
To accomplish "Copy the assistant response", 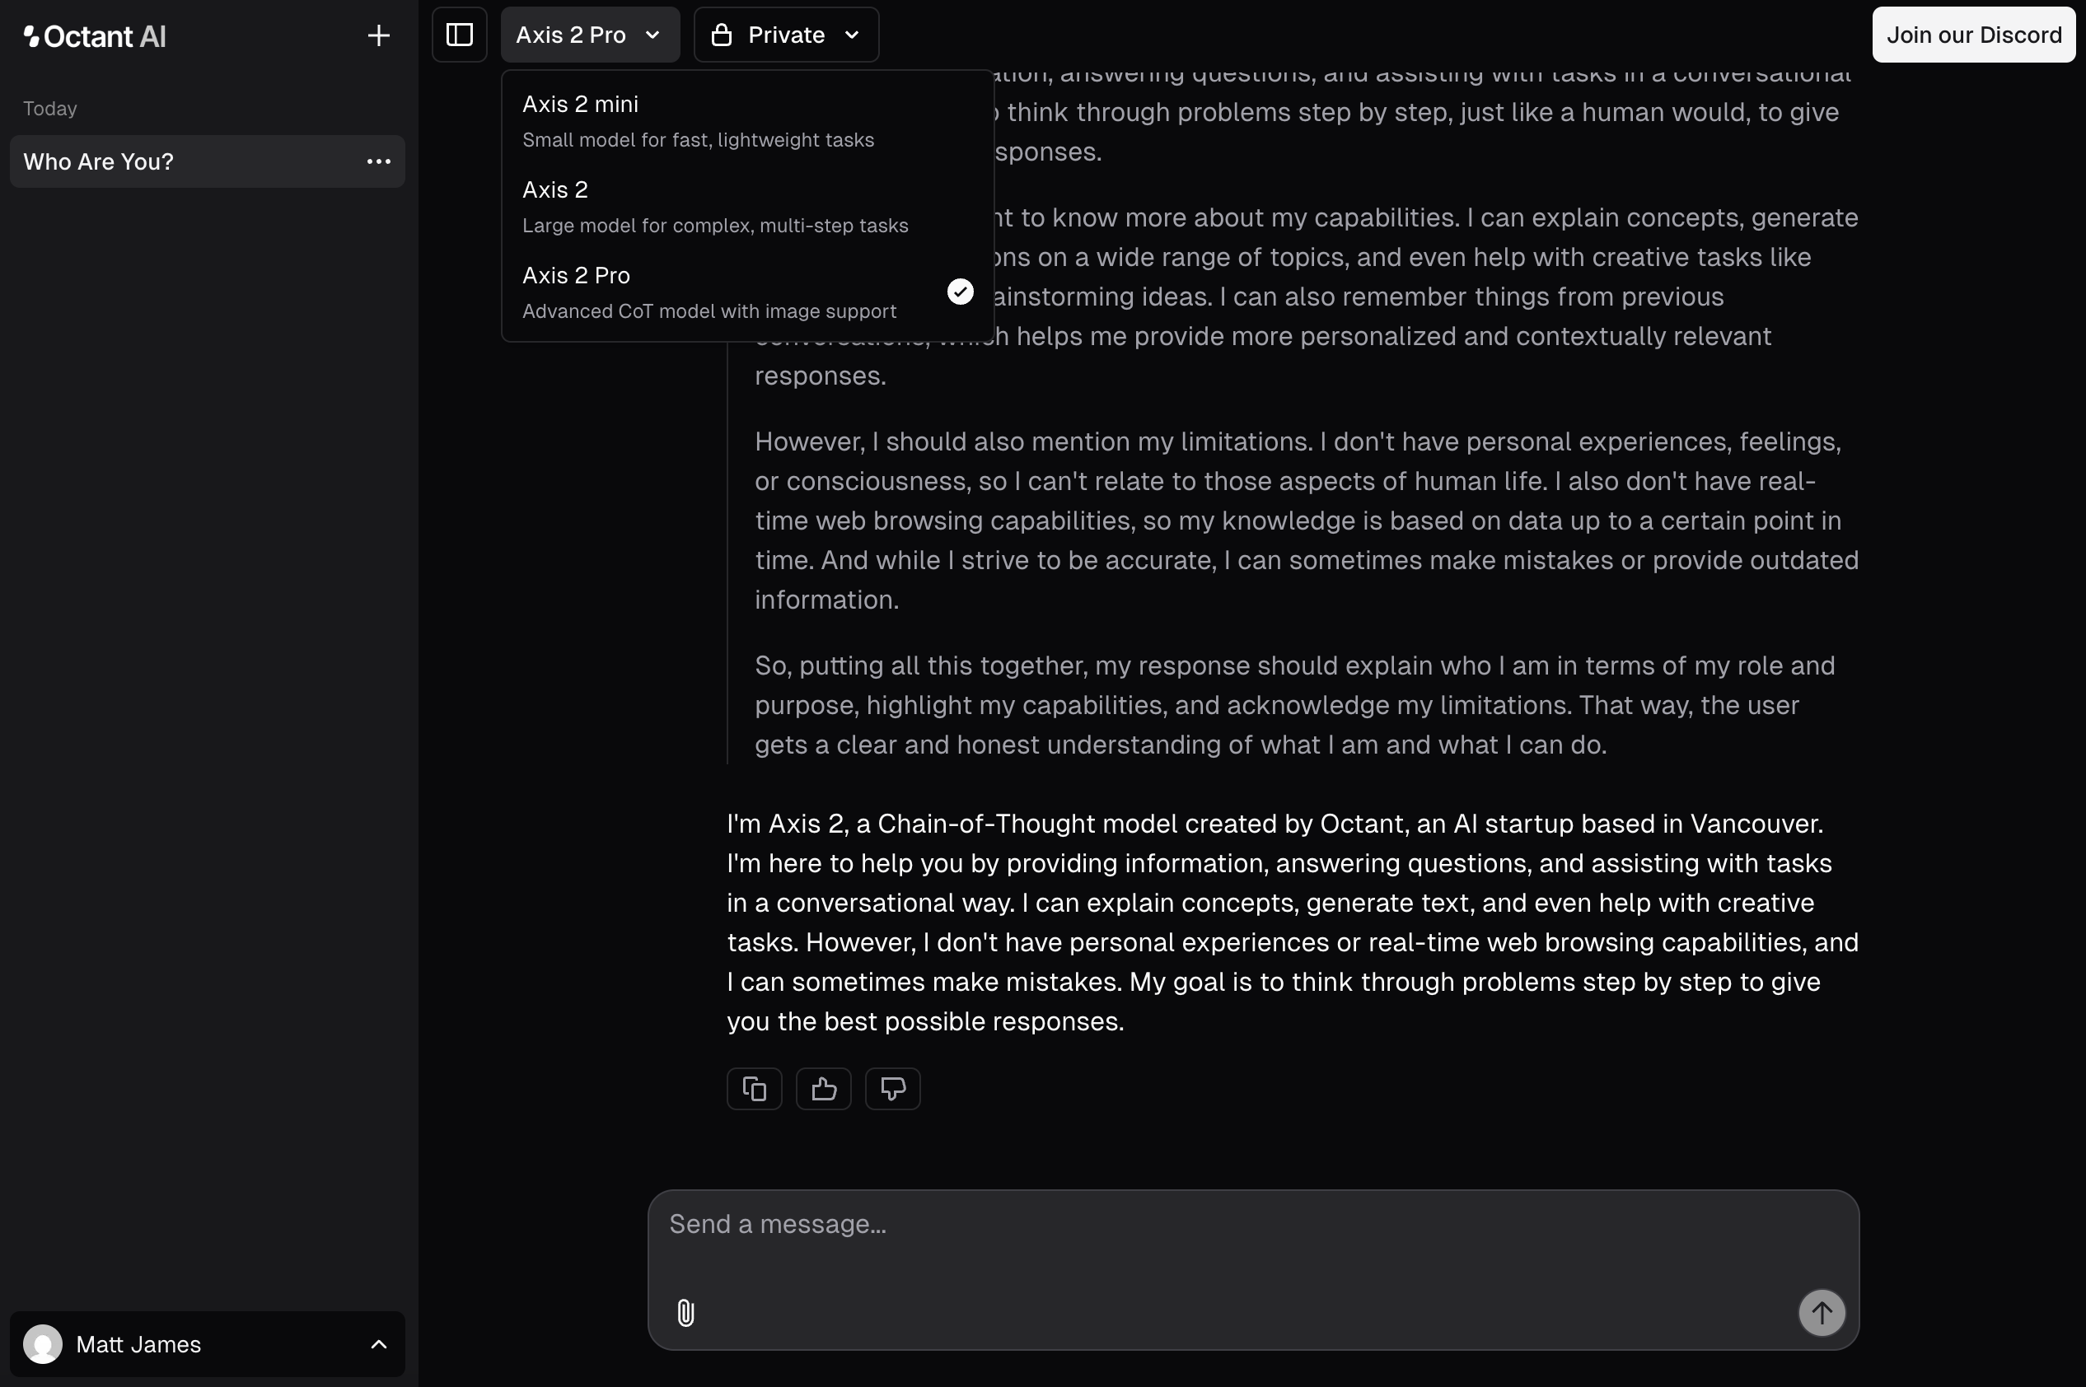I will pos(754,1088).
